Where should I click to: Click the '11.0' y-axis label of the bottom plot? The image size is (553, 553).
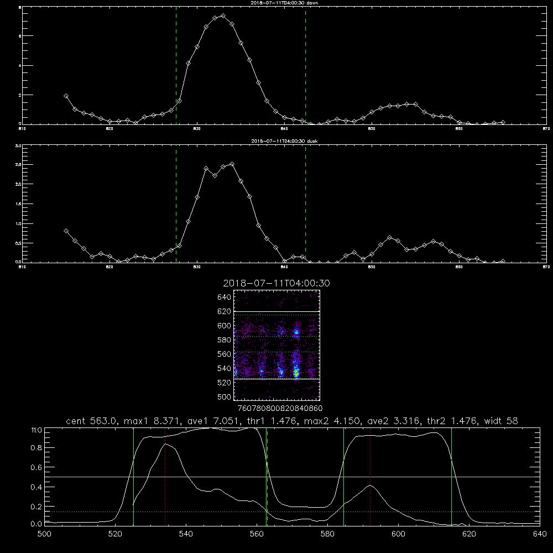[x=36, y=430]
